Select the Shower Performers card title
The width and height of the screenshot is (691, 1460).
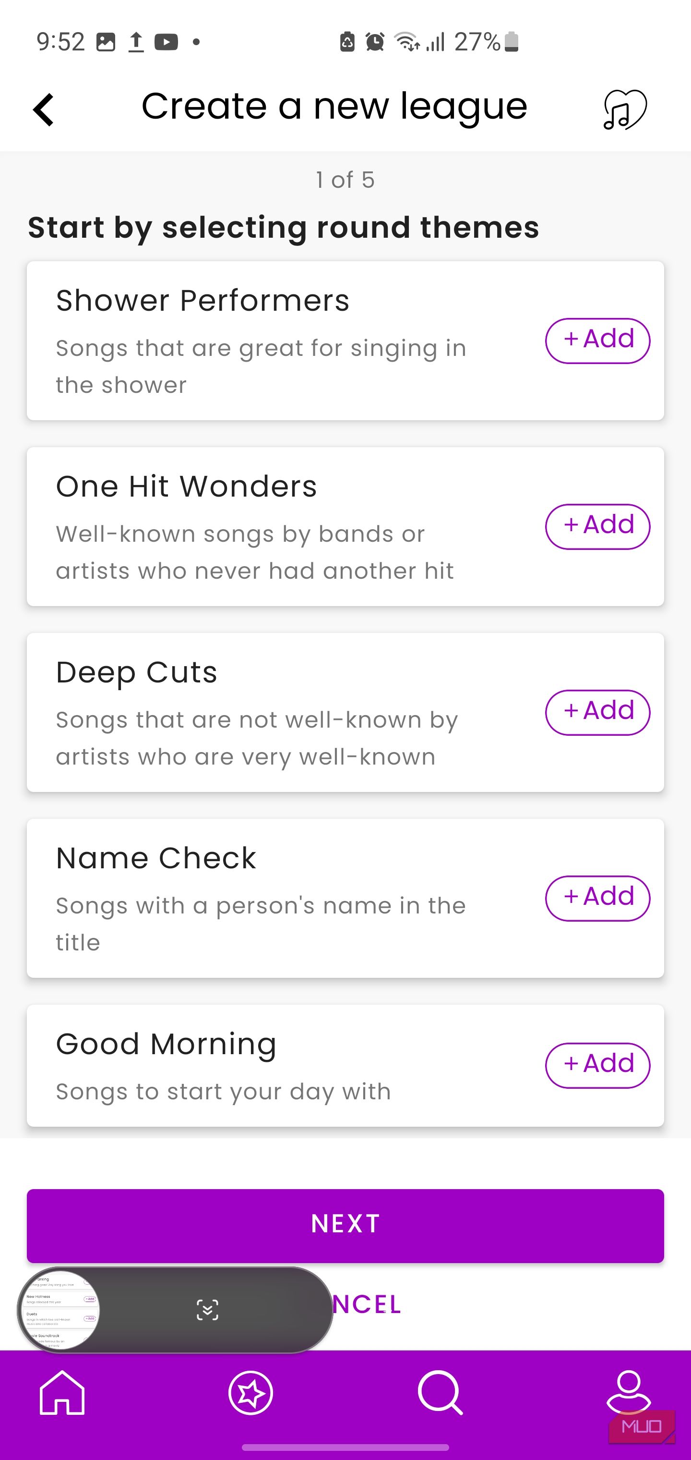point(203,300)
